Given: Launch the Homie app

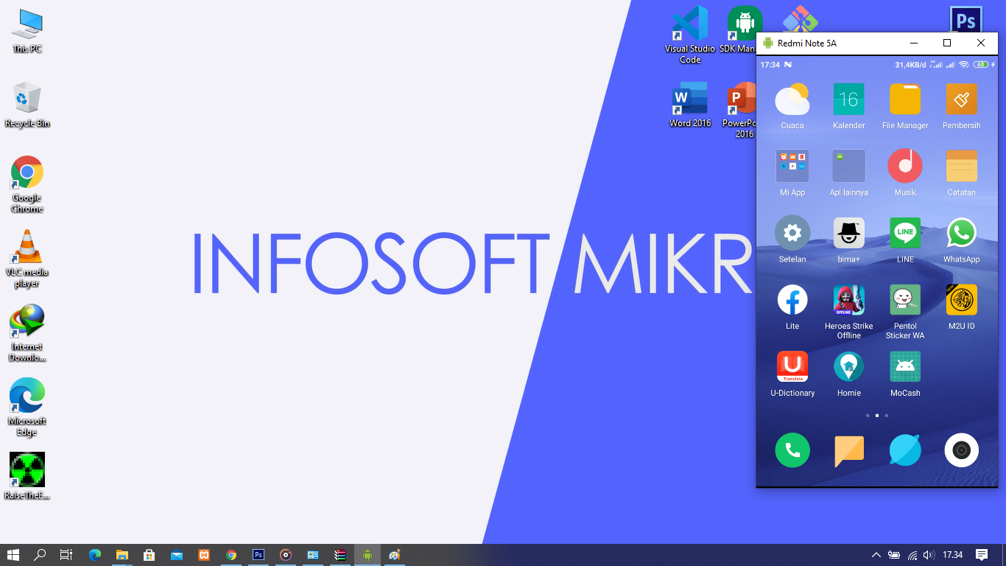Looking at the screenshot, I should [848, 366].
